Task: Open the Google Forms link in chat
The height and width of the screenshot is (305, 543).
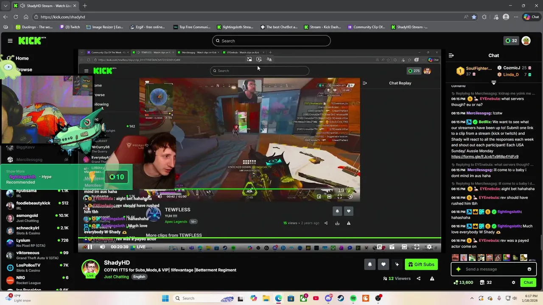Action: pyautogui.click(x=485, y=157)
